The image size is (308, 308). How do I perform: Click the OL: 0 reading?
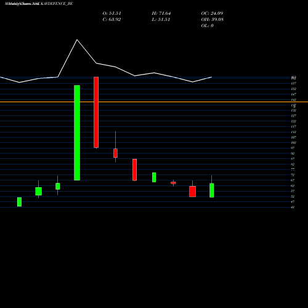click(207, 26)
